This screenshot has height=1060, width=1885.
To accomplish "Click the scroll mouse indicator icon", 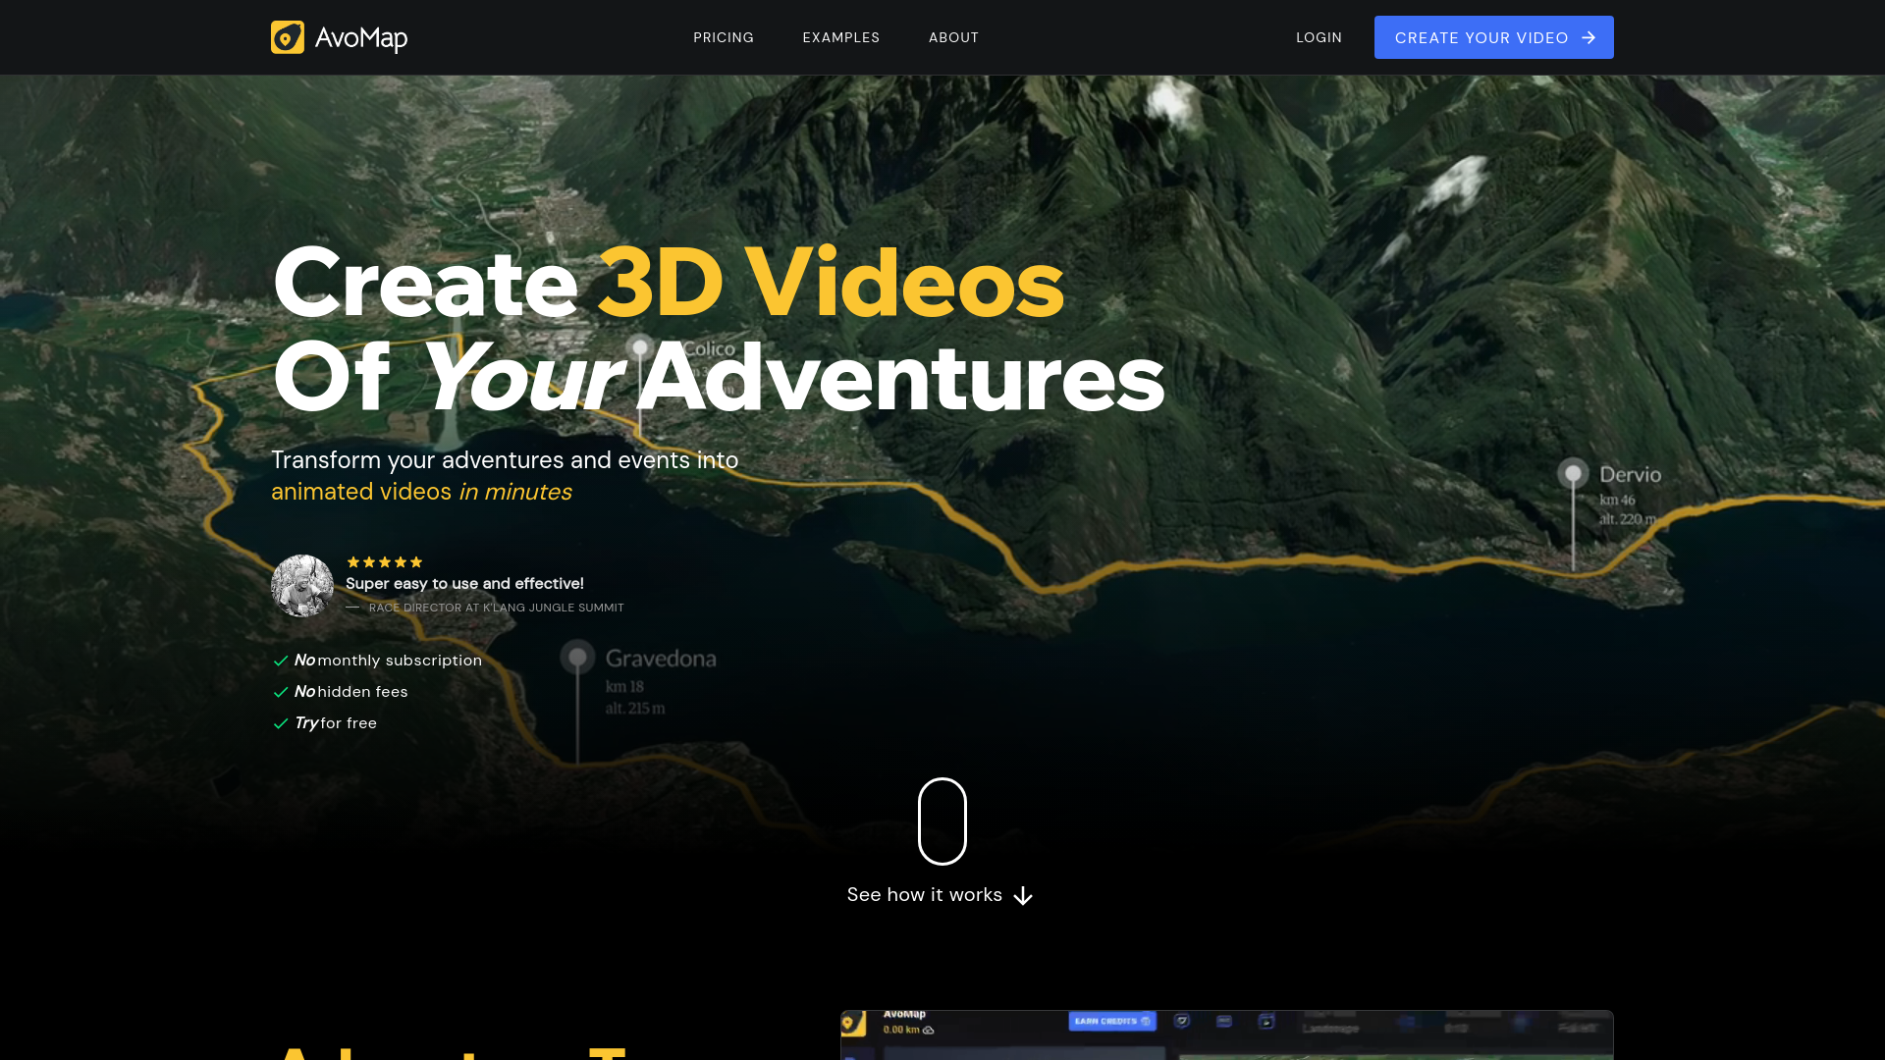I will (942, 821).
